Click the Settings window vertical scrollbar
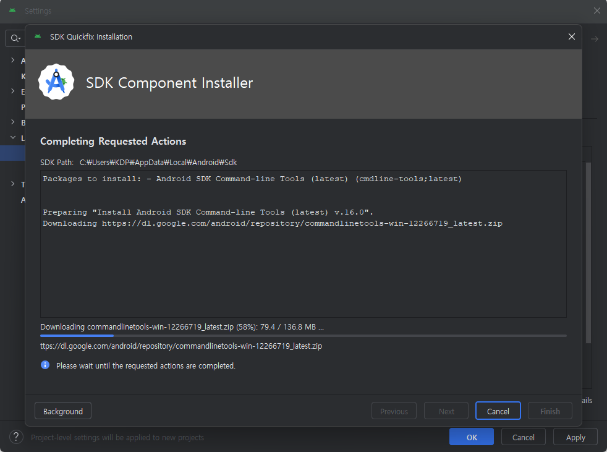The image size is (607, 452). pos(588,252)
